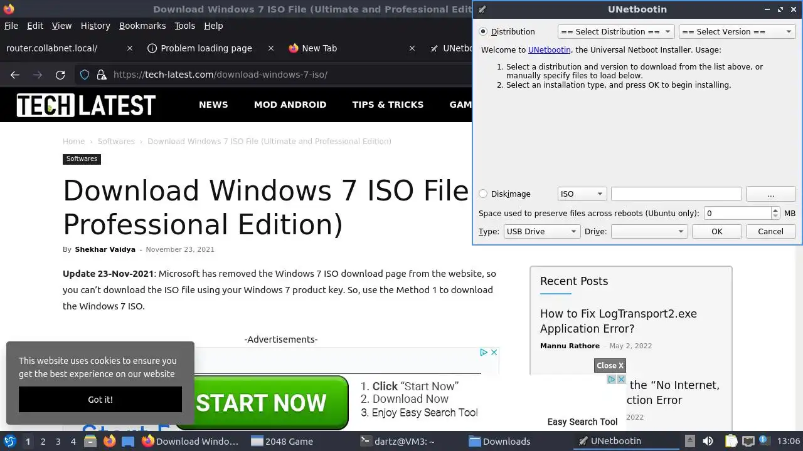Click author Shekhar Vaidya link
803x451 pixels.
point(105,249)
